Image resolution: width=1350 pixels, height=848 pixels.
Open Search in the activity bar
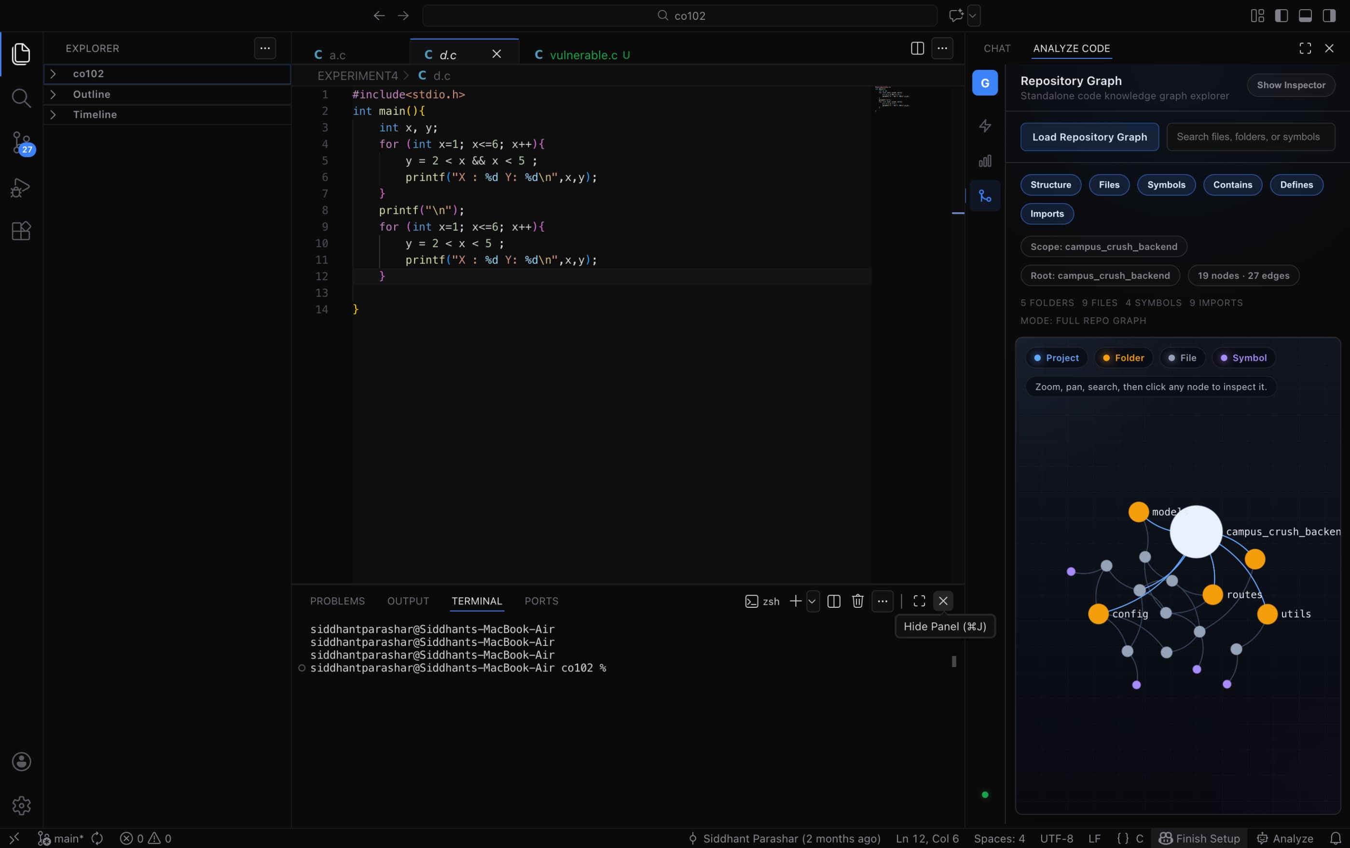[21, 98]
